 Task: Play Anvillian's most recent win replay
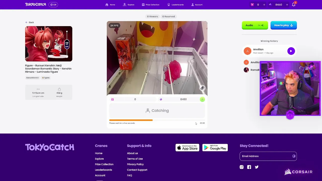click(x=291, y=51)
